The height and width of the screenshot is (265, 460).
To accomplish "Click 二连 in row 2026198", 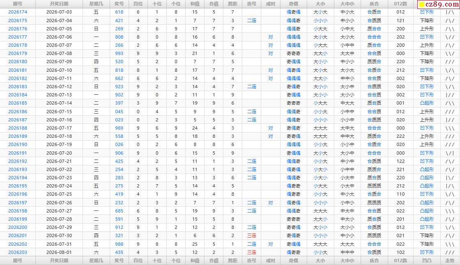I will point(252,211).
